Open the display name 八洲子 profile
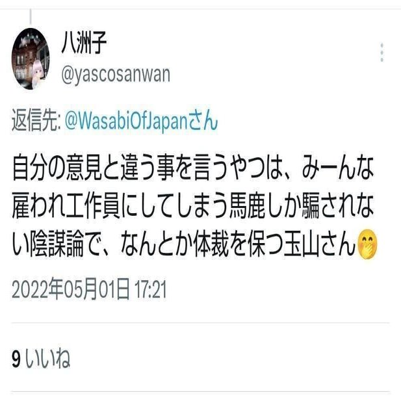This screenshot has height=401, width=401. pos(84,43)
